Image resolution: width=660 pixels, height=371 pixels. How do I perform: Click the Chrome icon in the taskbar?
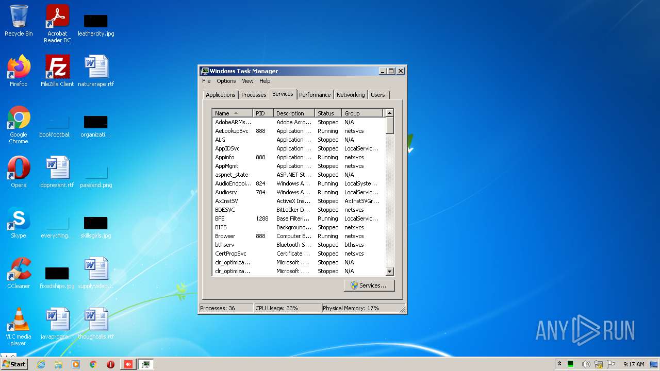click(x=93, y=364)
